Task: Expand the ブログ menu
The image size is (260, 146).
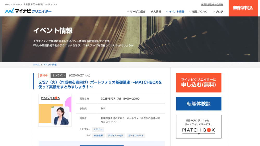Action: point(218,12)
